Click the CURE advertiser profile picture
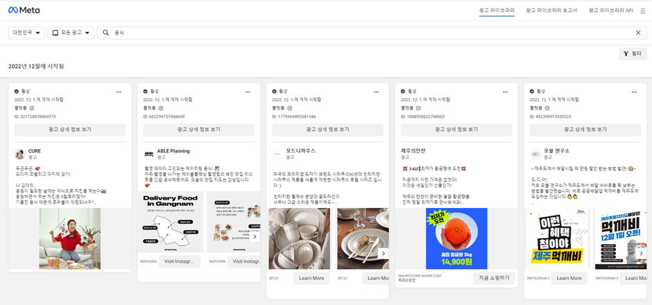Screen dimensions: 652x305 coord(19,154)
